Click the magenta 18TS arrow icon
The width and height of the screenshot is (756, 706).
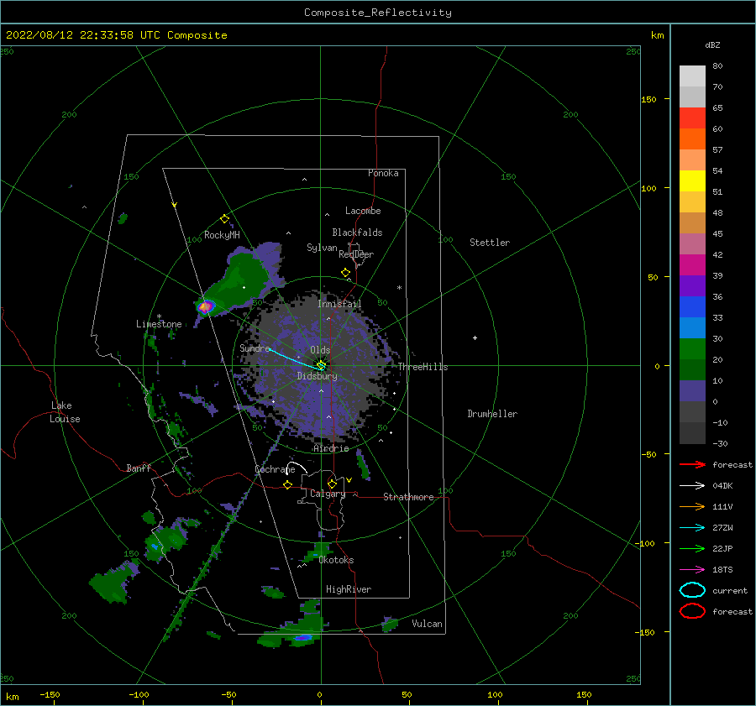[x=692, y=570]
